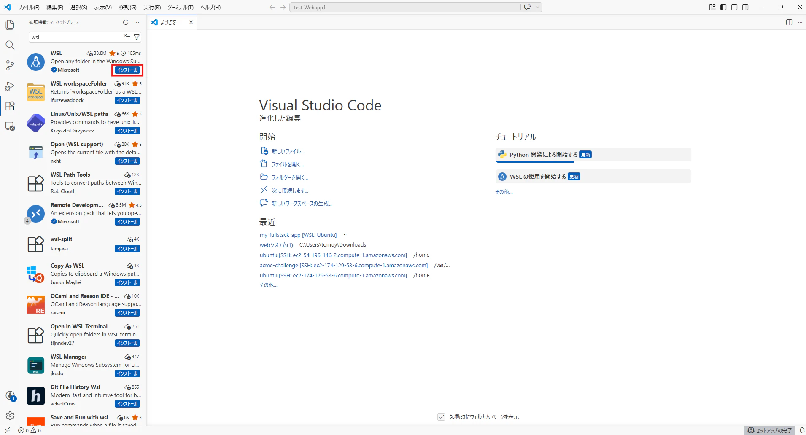Image resolution: width=806 pixels, height=435 pixels.
Task: Open the Run and Debug view
Action: pos(10,86)
